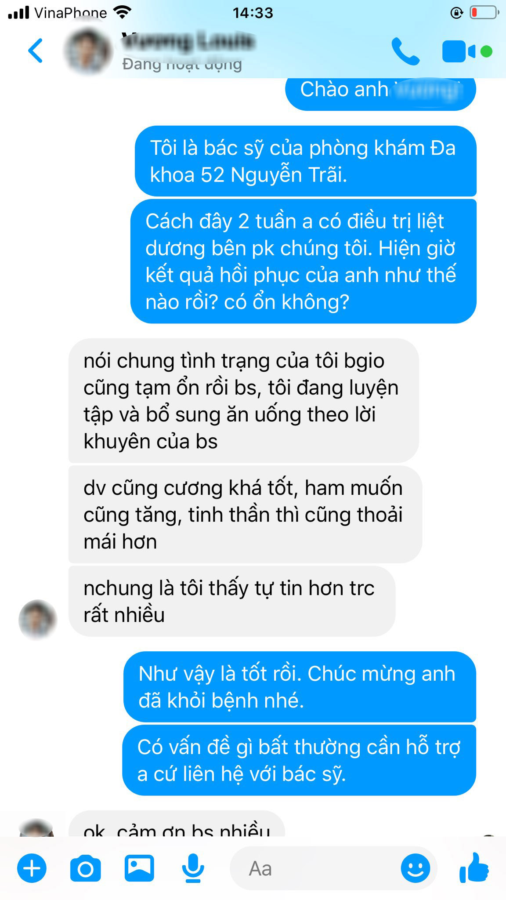Tap the 'Có vấn đề gì bất thường' message

tap(299, 760)
